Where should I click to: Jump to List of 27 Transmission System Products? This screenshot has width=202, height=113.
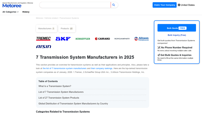[59, 98]
